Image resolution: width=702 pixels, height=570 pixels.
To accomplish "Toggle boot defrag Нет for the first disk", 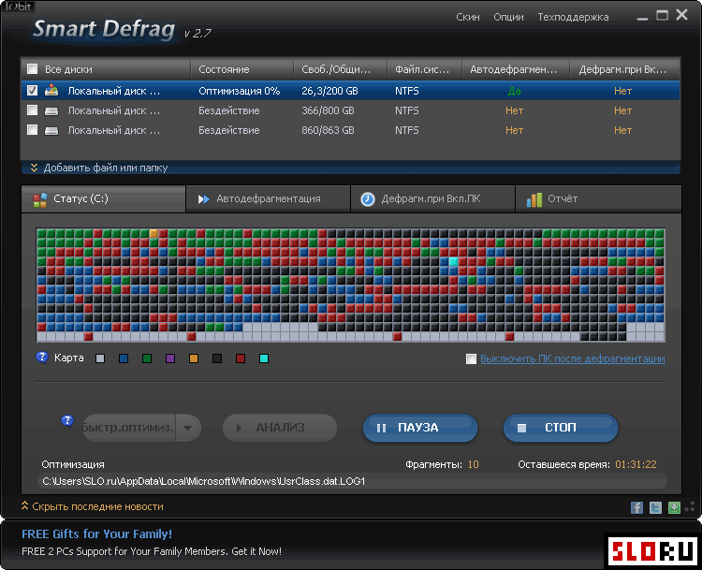I will (x=622, y=91).
